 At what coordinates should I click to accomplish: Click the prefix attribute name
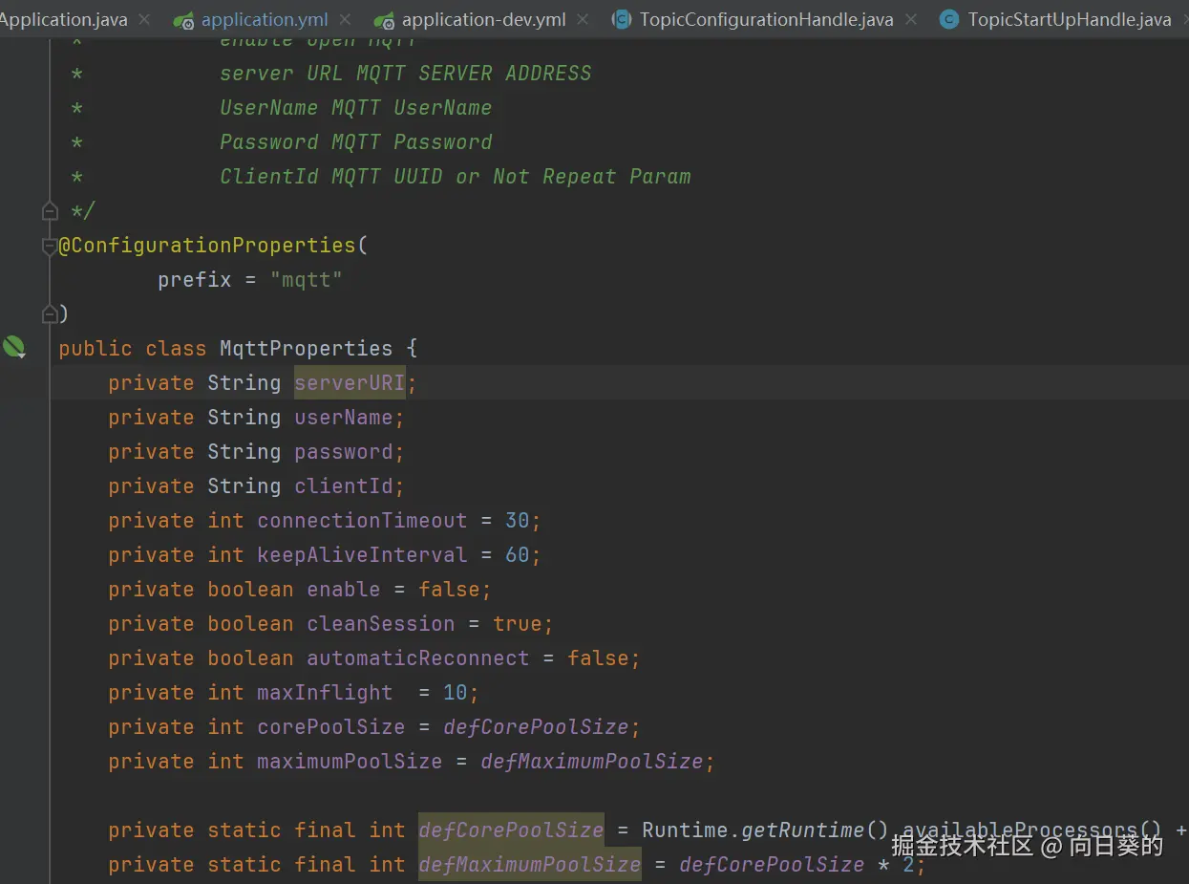(x=195, y=280)
